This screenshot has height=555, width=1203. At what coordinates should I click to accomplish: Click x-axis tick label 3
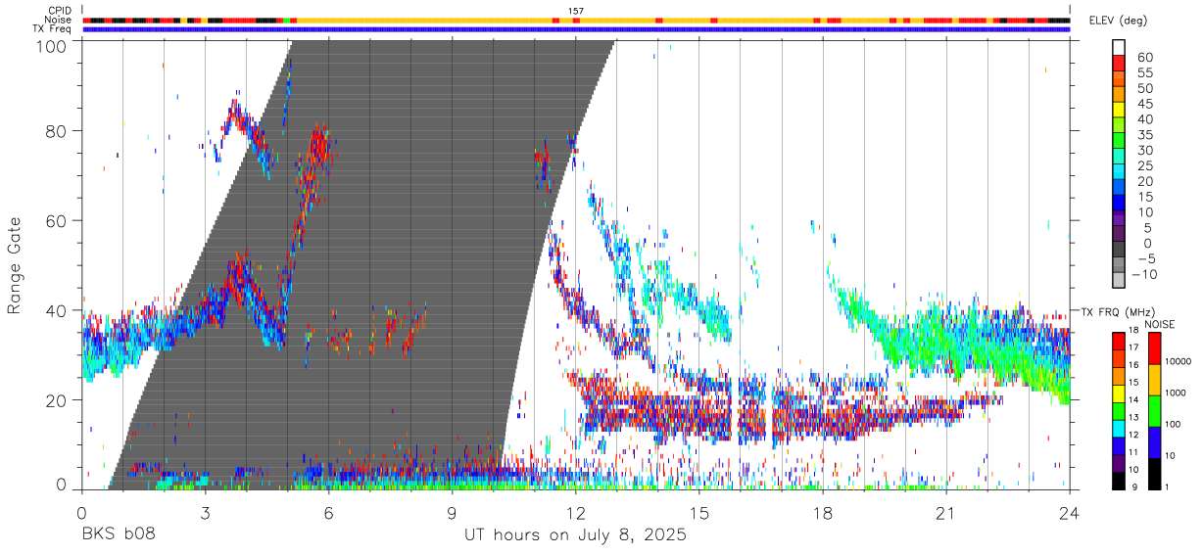pyautogui.click(x=206, y=511)
